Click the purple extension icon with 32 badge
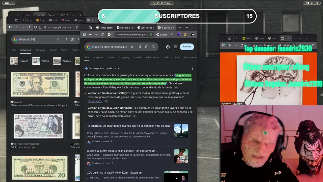The image size is (323, 182). (x=179, y=34)
